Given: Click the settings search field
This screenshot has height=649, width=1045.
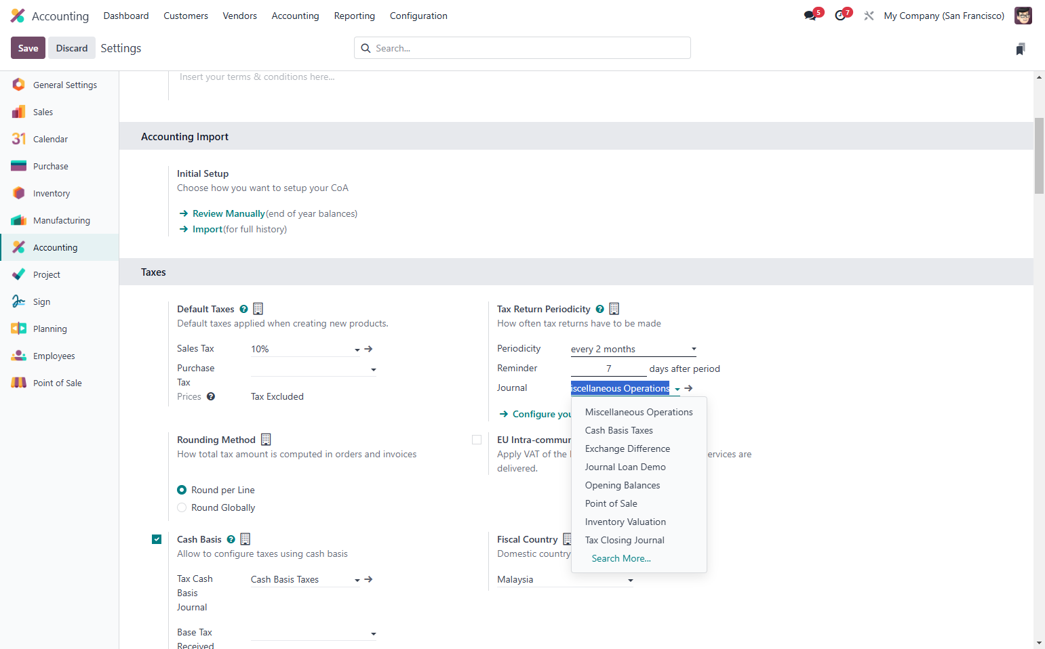Looking at the screenshot, I should coord(522,48).
